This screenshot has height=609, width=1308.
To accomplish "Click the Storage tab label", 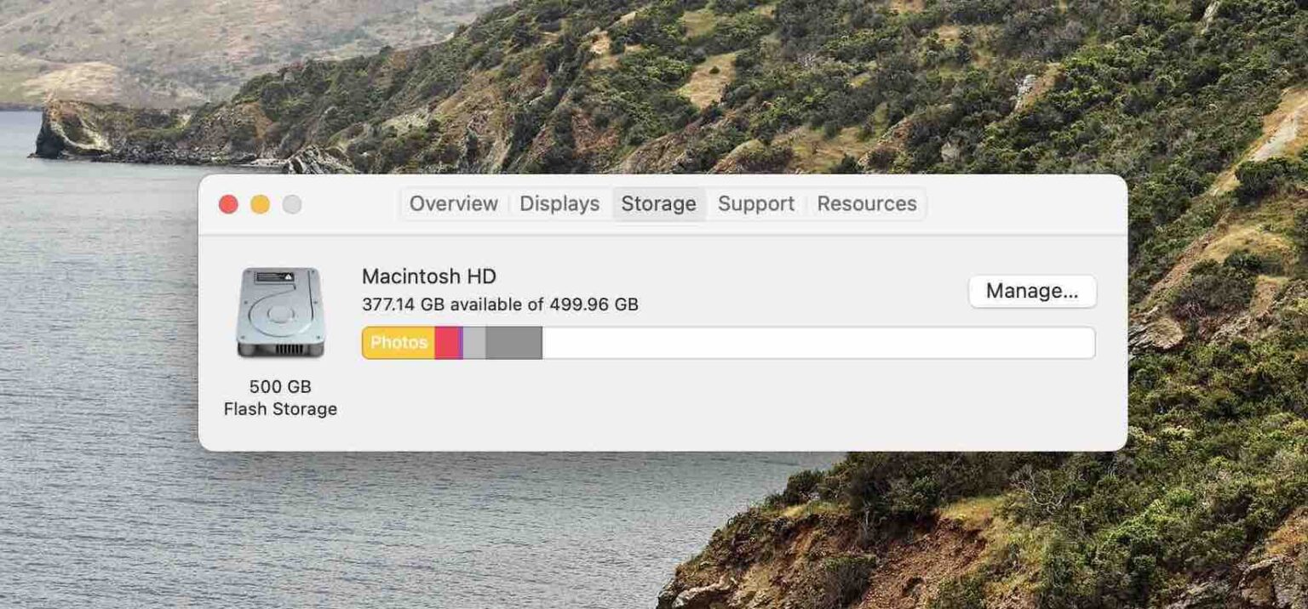I will coord(658,203).
